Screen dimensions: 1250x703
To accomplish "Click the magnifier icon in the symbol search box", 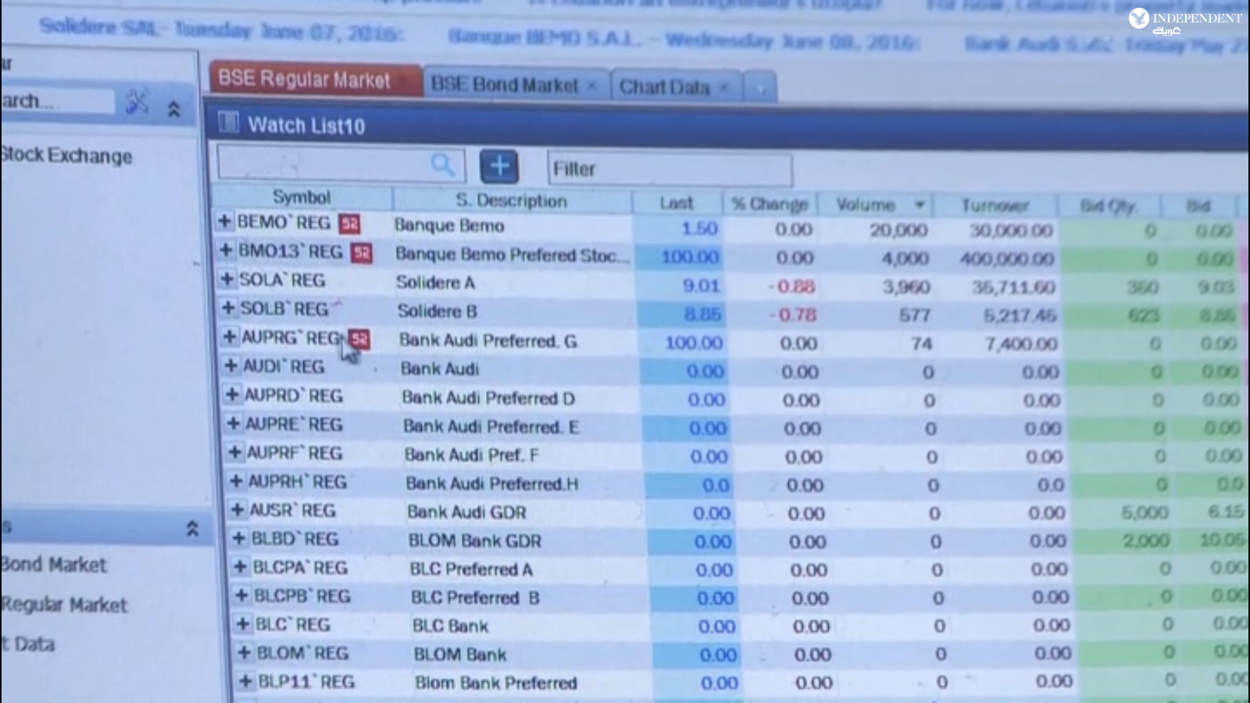I will 442,164.
